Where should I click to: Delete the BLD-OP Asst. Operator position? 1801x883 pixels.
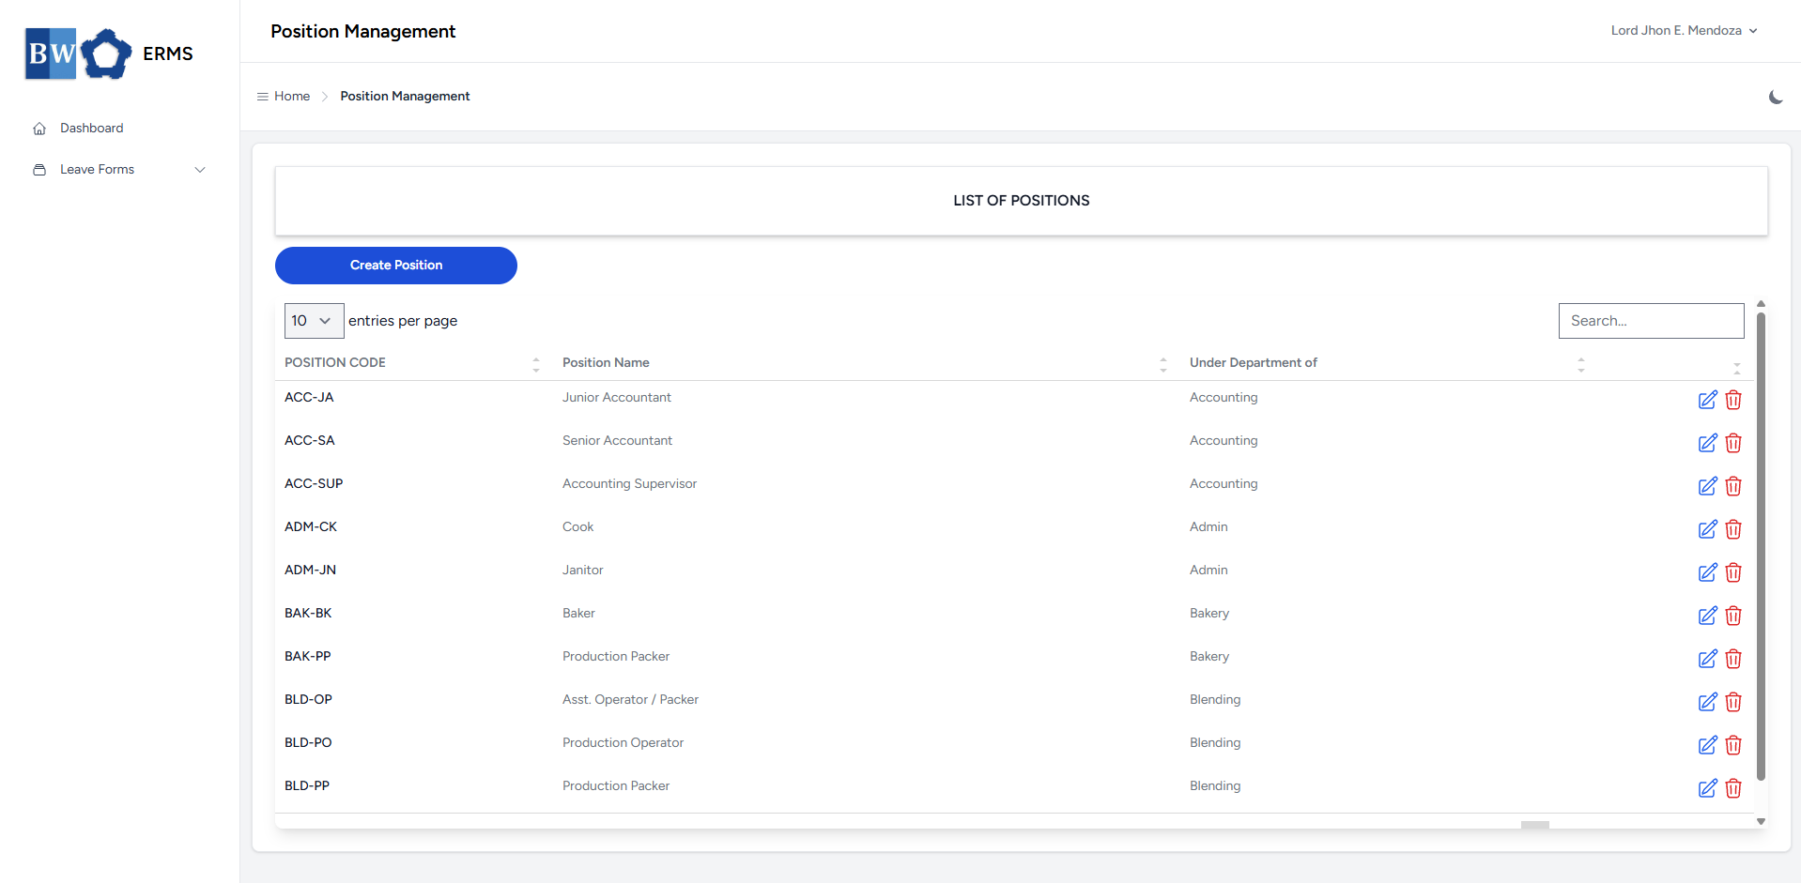pyautogui.click(x=1733, y=702)
